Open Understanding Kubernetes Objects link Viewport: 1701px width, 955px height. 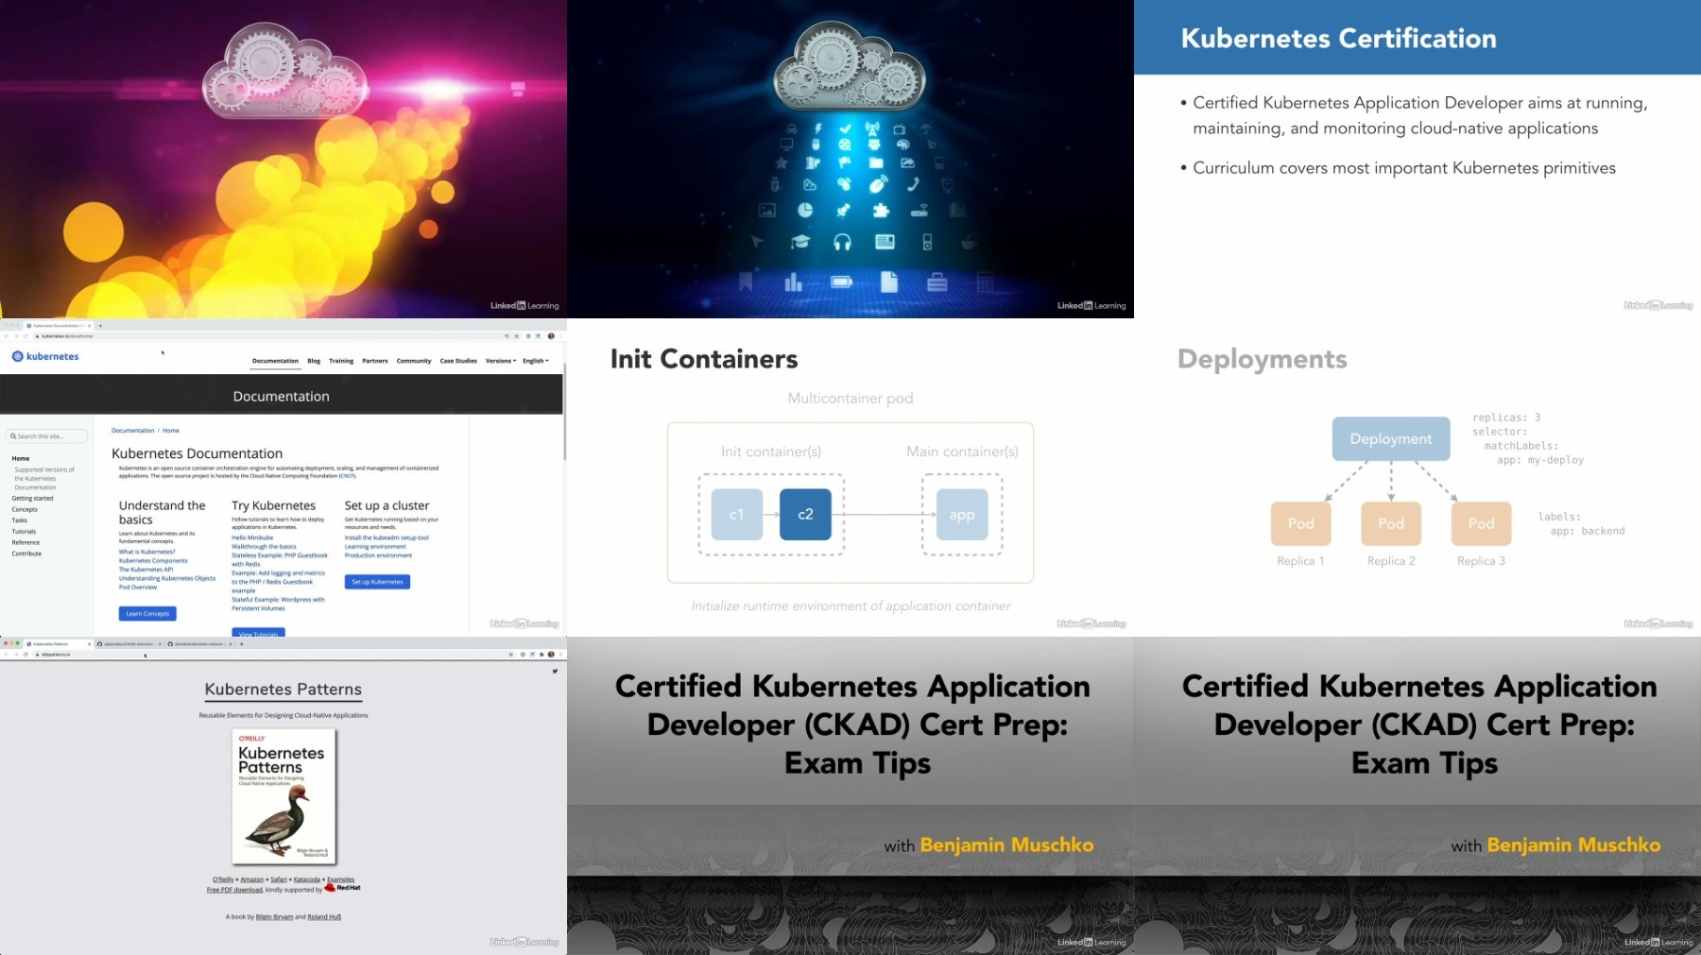pyautogui.click(x=167, y=578)
